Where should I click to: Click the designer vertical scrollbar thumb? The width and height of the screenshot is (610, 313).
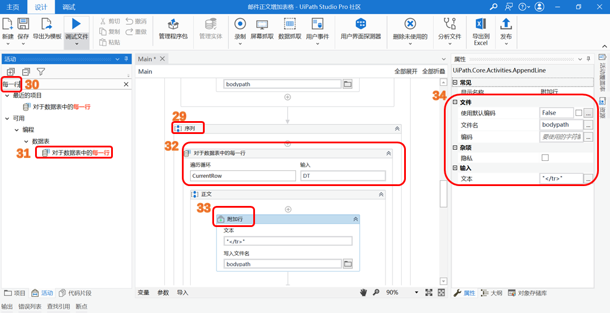pyautogui.click(x=443, y=194)
